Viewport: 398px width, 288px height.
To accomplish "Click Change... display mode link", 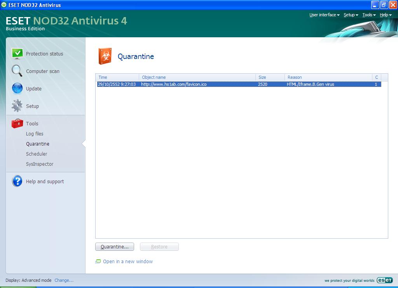I will point(64,280).
